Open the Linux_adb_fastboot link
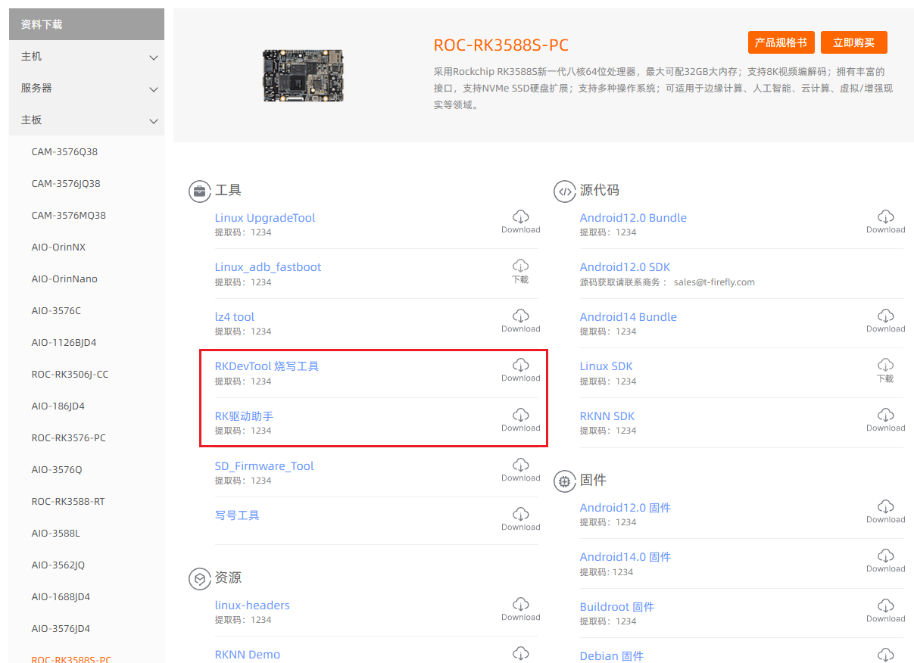Image resolution: width=914 pixels, height=663 pixels. point(268,267)
